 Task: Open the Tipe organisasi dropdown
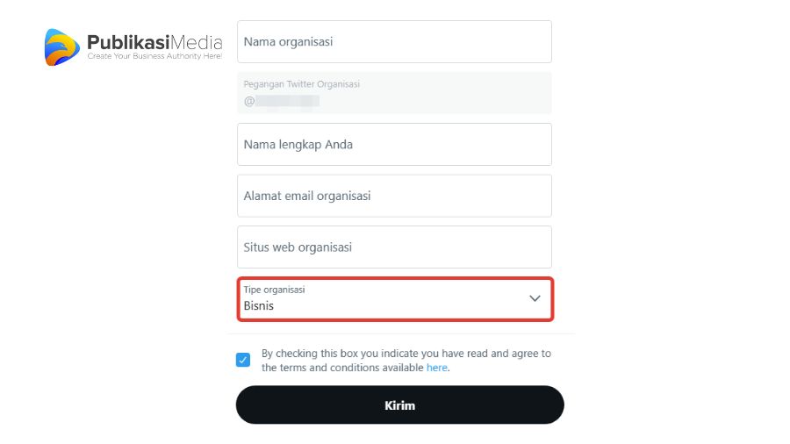tap(396, 299)
